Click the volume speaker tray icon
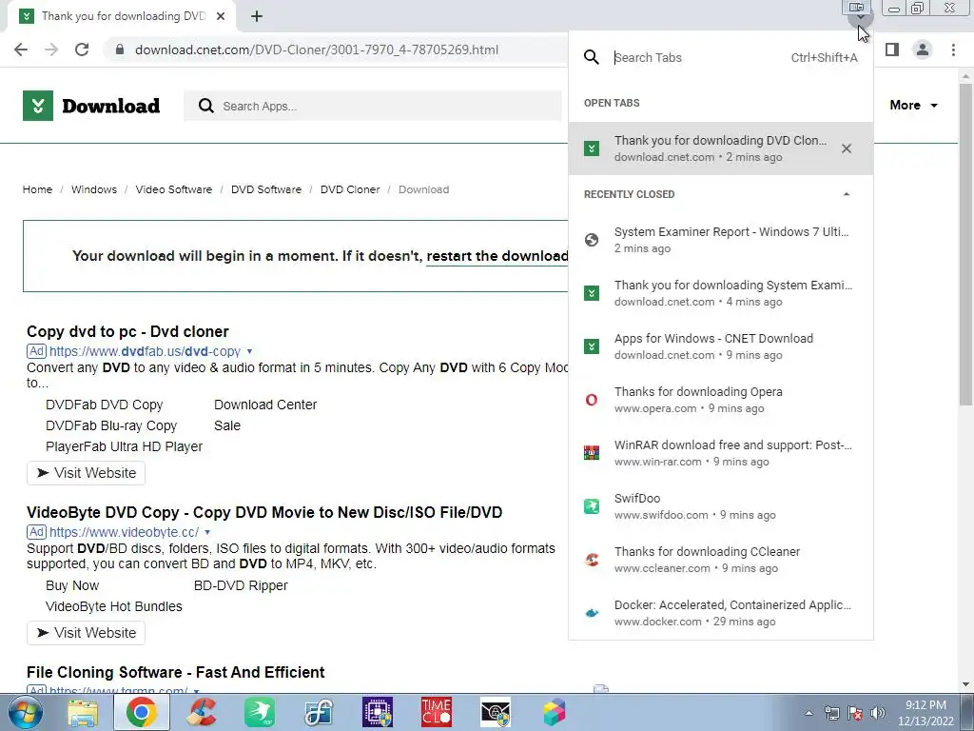Viewport: 974px width, 731px height. pyautogui.click(x=877, y=713)
